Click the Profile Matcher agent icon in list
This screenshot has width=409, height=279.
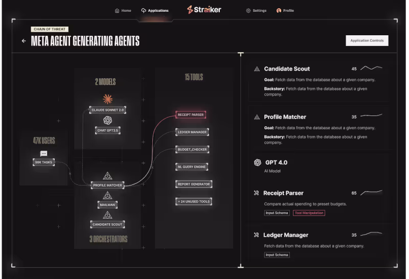tap(257, 117)
